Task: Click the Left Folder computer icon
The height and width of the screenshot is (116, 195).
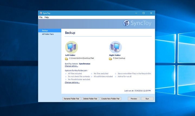Action: 71,47
